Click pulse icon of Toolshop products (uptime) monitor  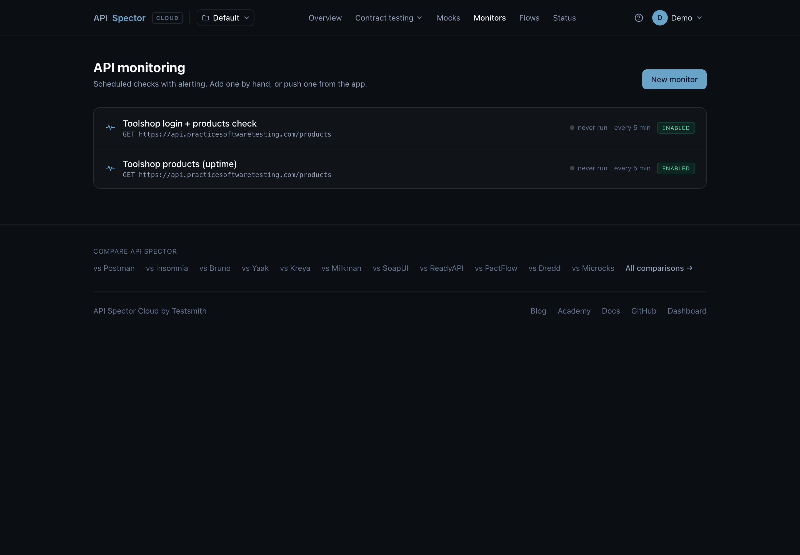110,168
